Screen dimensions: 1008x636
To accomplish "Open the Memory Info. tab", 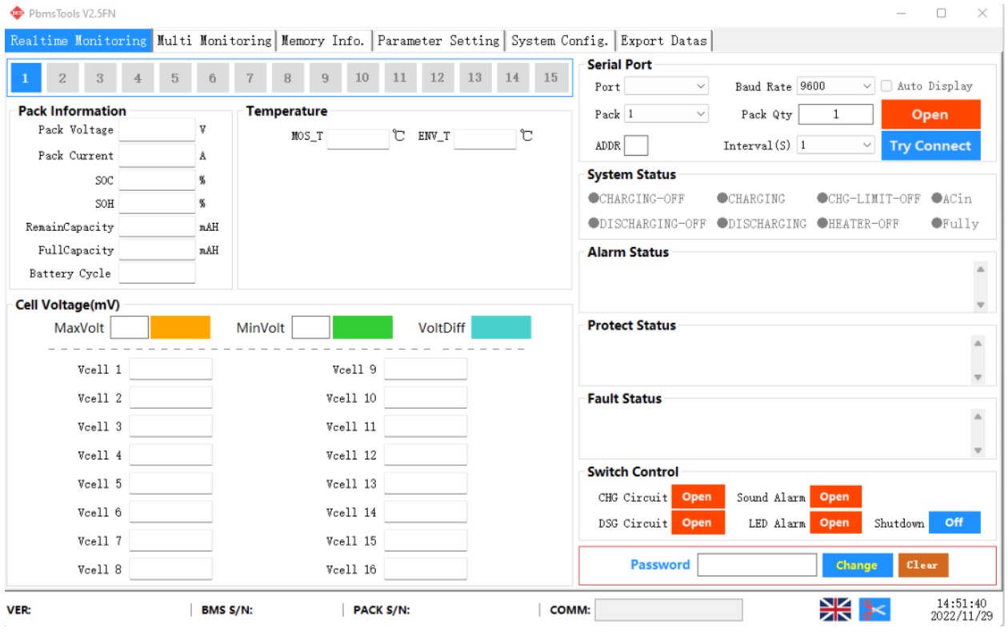I will 323,41.
